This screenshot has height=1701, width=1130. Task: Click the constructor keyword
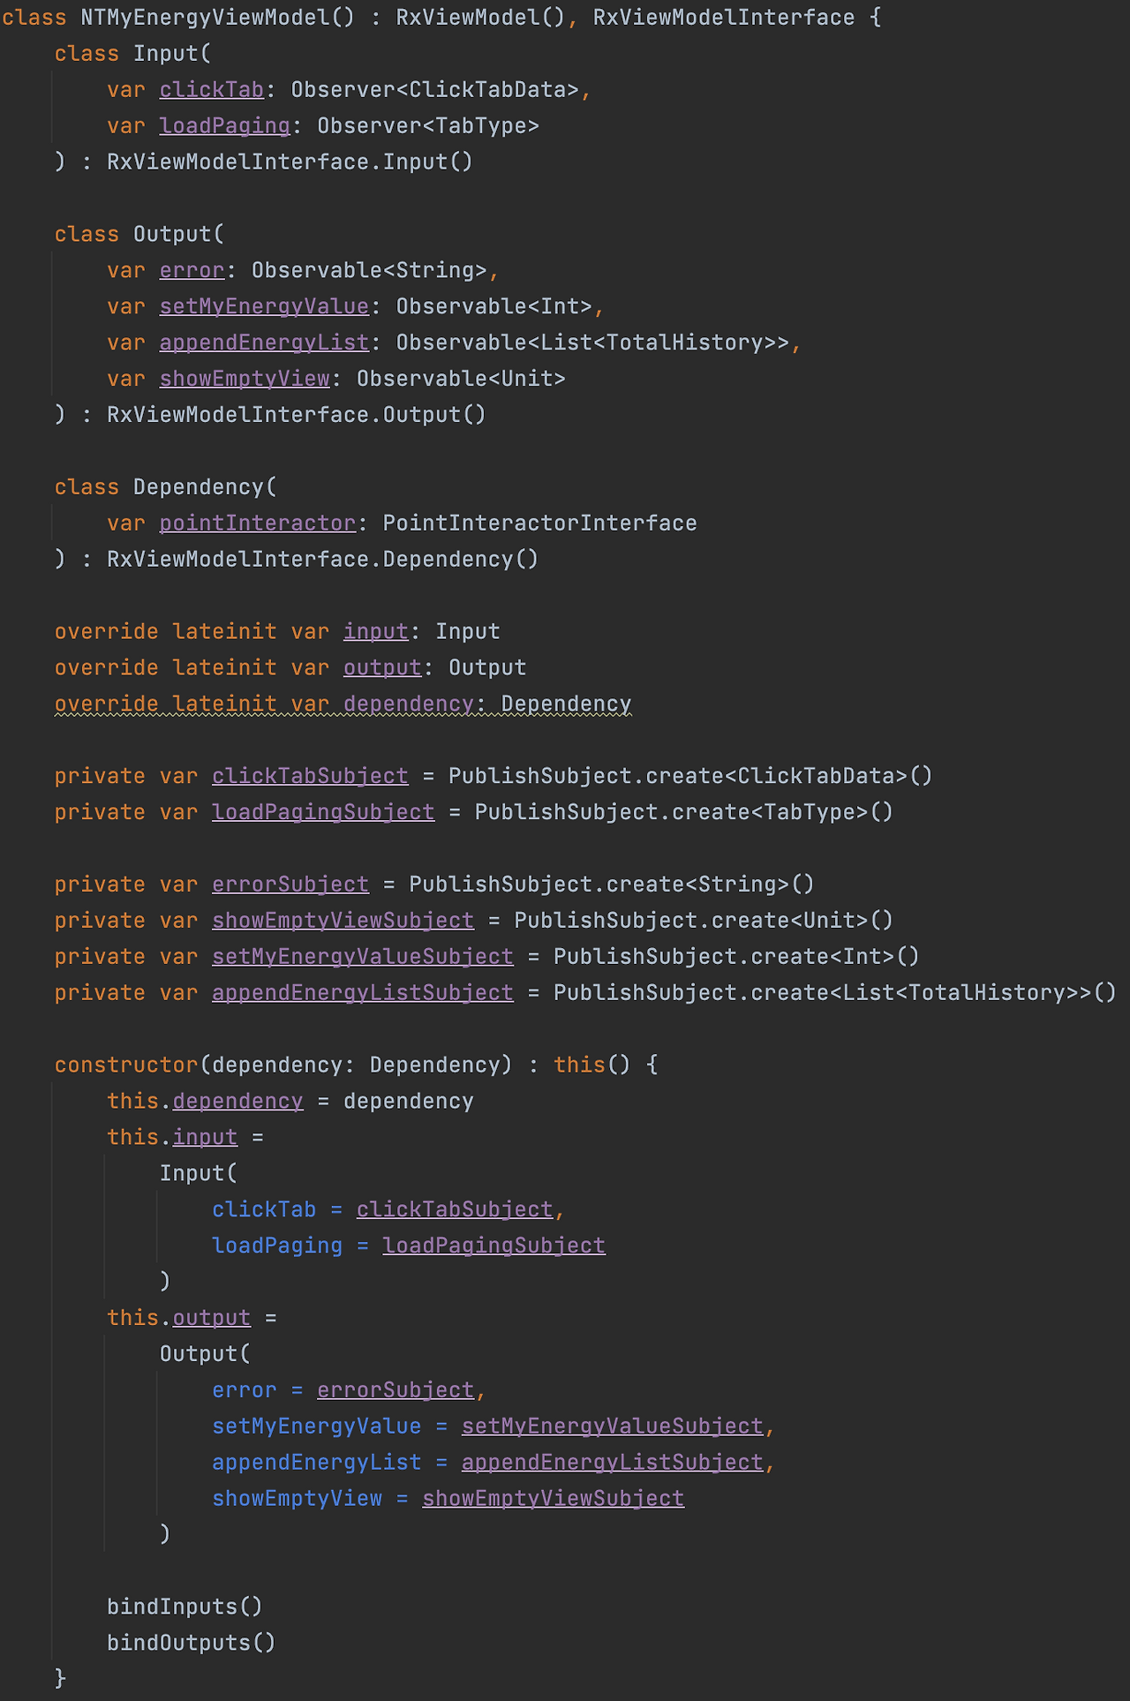[x=127, y=1065]
